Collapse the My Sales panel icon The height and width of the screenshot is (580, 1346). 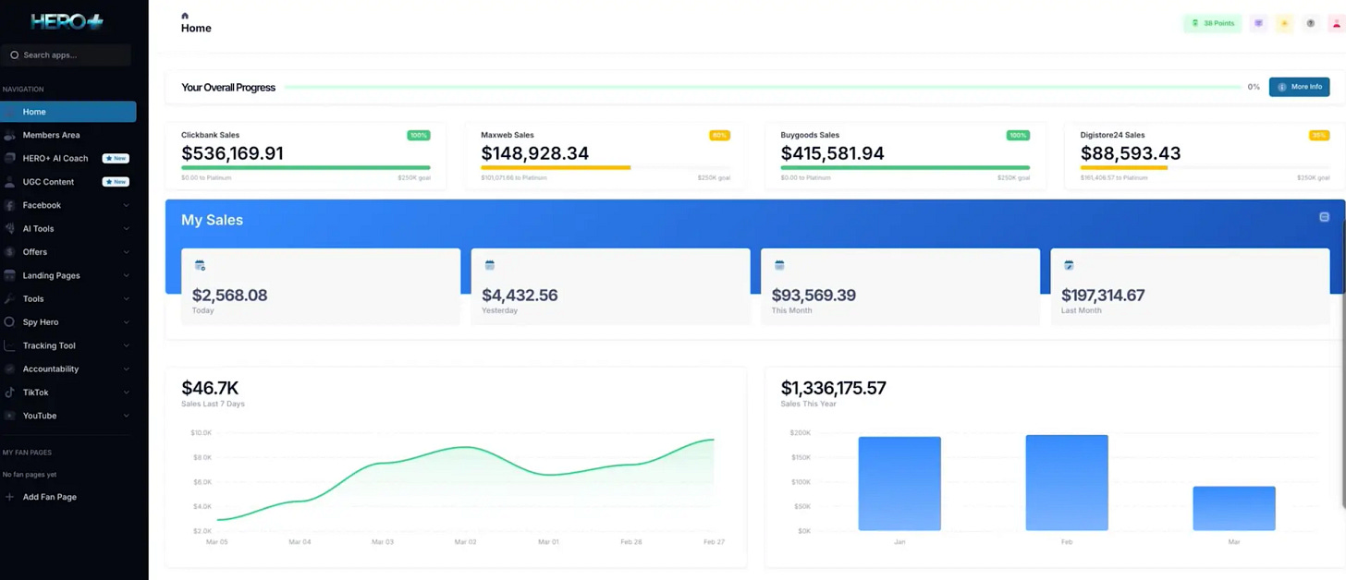point(1326,216)
